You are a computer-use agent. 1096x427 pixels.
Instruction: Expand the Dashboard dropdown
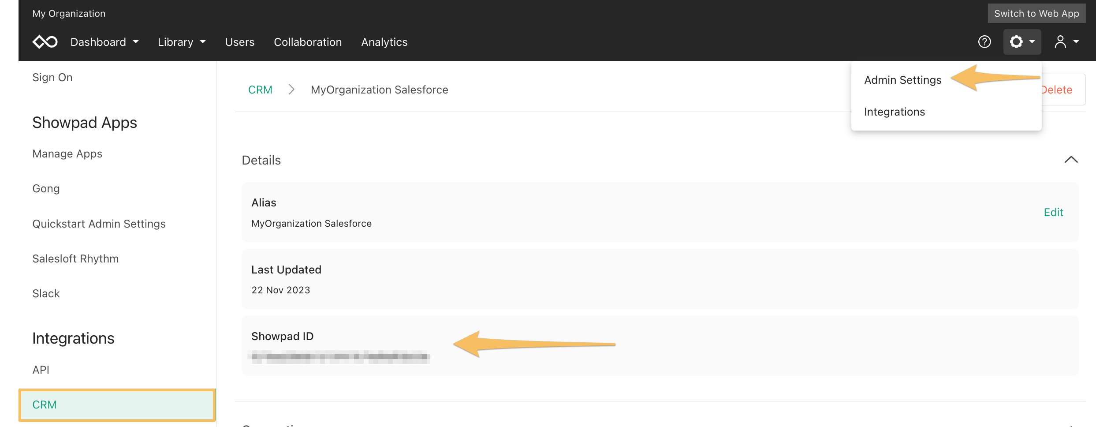tap(104, 42)
